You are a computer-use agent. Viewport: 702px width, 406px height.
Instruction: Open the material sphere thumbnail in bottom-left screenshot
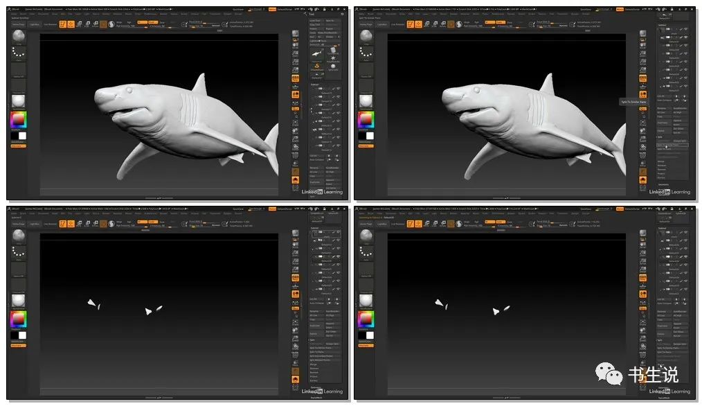pos(19,301)
